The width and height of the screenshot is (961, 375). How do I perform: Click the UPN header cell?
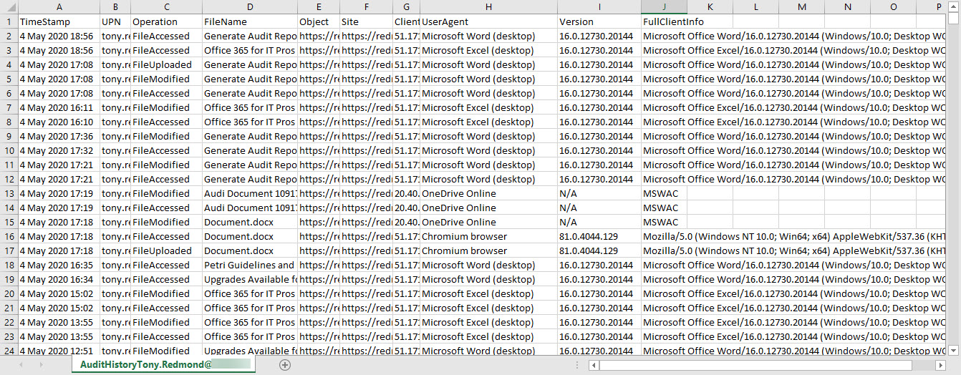click(115, 21)
